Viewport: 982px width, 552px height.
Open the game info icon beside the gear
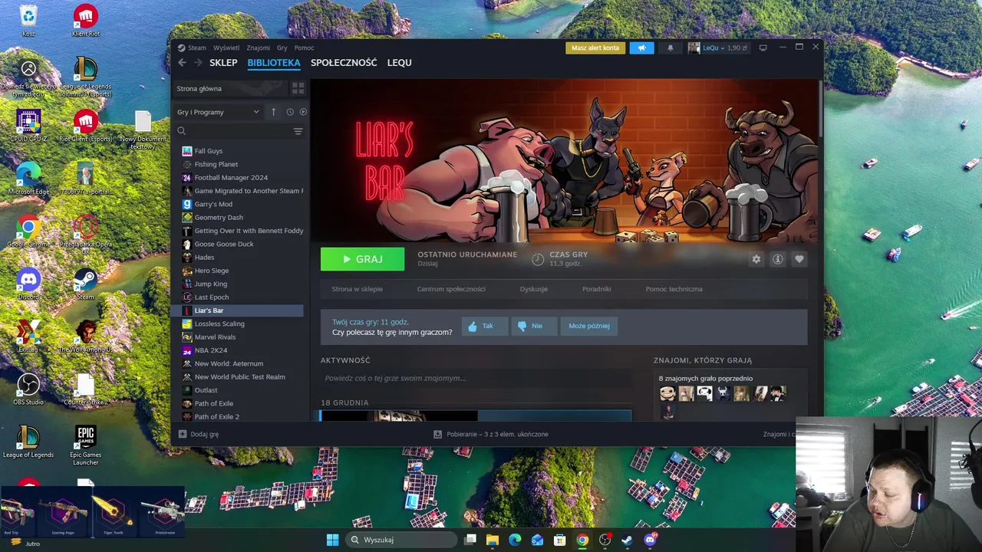[777, 259]
